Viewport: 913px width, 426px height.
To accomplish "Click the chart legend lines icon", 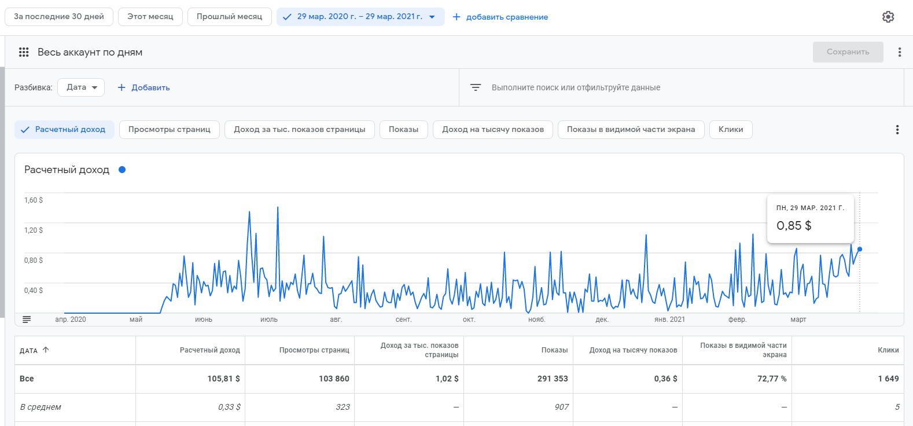I will (27, 319).
